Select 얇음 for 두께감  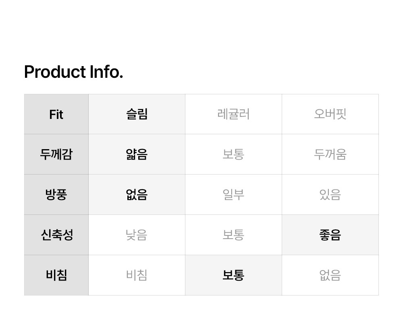click(x=137, y=154)
